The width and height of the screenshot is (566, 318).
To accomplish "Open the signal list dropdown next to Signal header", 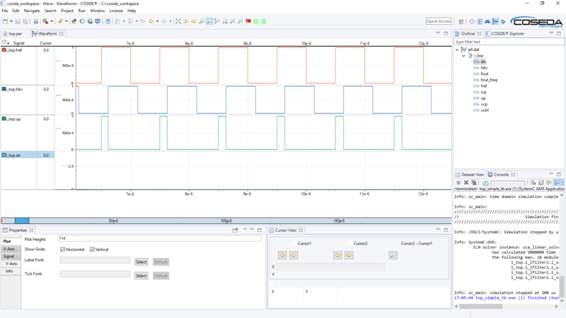I will [x=8, y=43].
